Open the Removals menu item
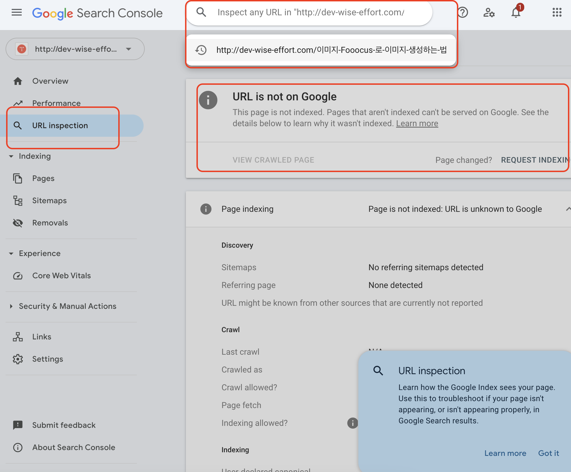 (x=50, y=223)
